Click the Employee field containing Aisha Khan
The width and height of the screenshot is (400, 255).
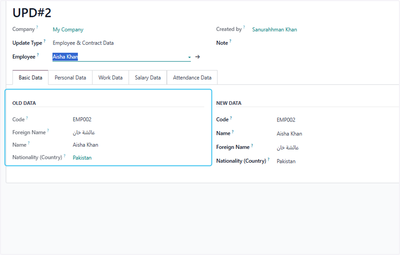(122, 57)
